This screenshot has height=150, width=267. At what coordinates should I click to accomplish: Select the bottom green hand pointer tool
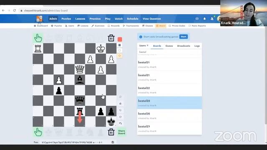point(38,132)
